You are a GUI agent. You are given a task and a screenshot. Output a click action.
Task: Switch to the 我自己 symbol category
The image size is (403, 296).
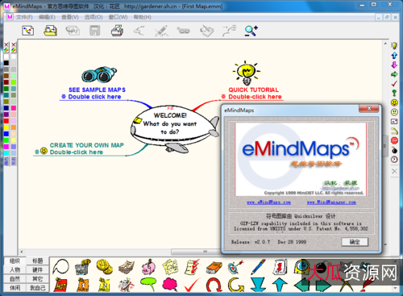38,288
